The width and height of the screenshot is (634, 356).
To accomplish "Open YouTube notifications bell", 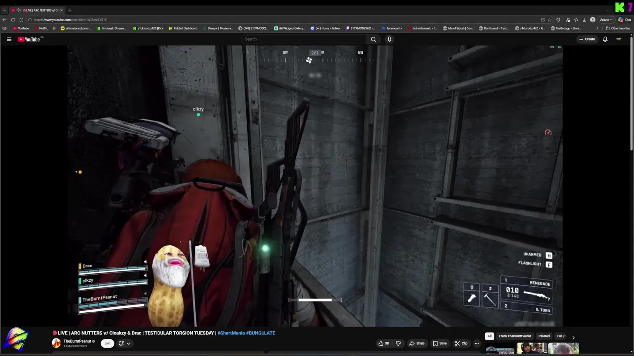I will coord(605,39).
